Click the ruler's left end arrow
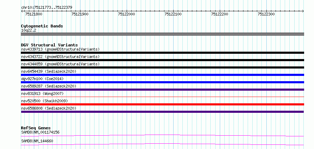Image resolution: width=314 pixels, height=149 pixels. tap(22, 11)
